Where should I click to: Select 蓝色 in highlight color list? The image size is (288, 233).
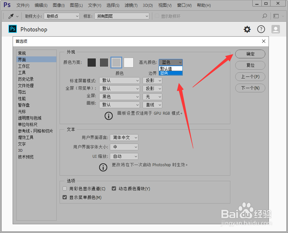tap(171, 73)
